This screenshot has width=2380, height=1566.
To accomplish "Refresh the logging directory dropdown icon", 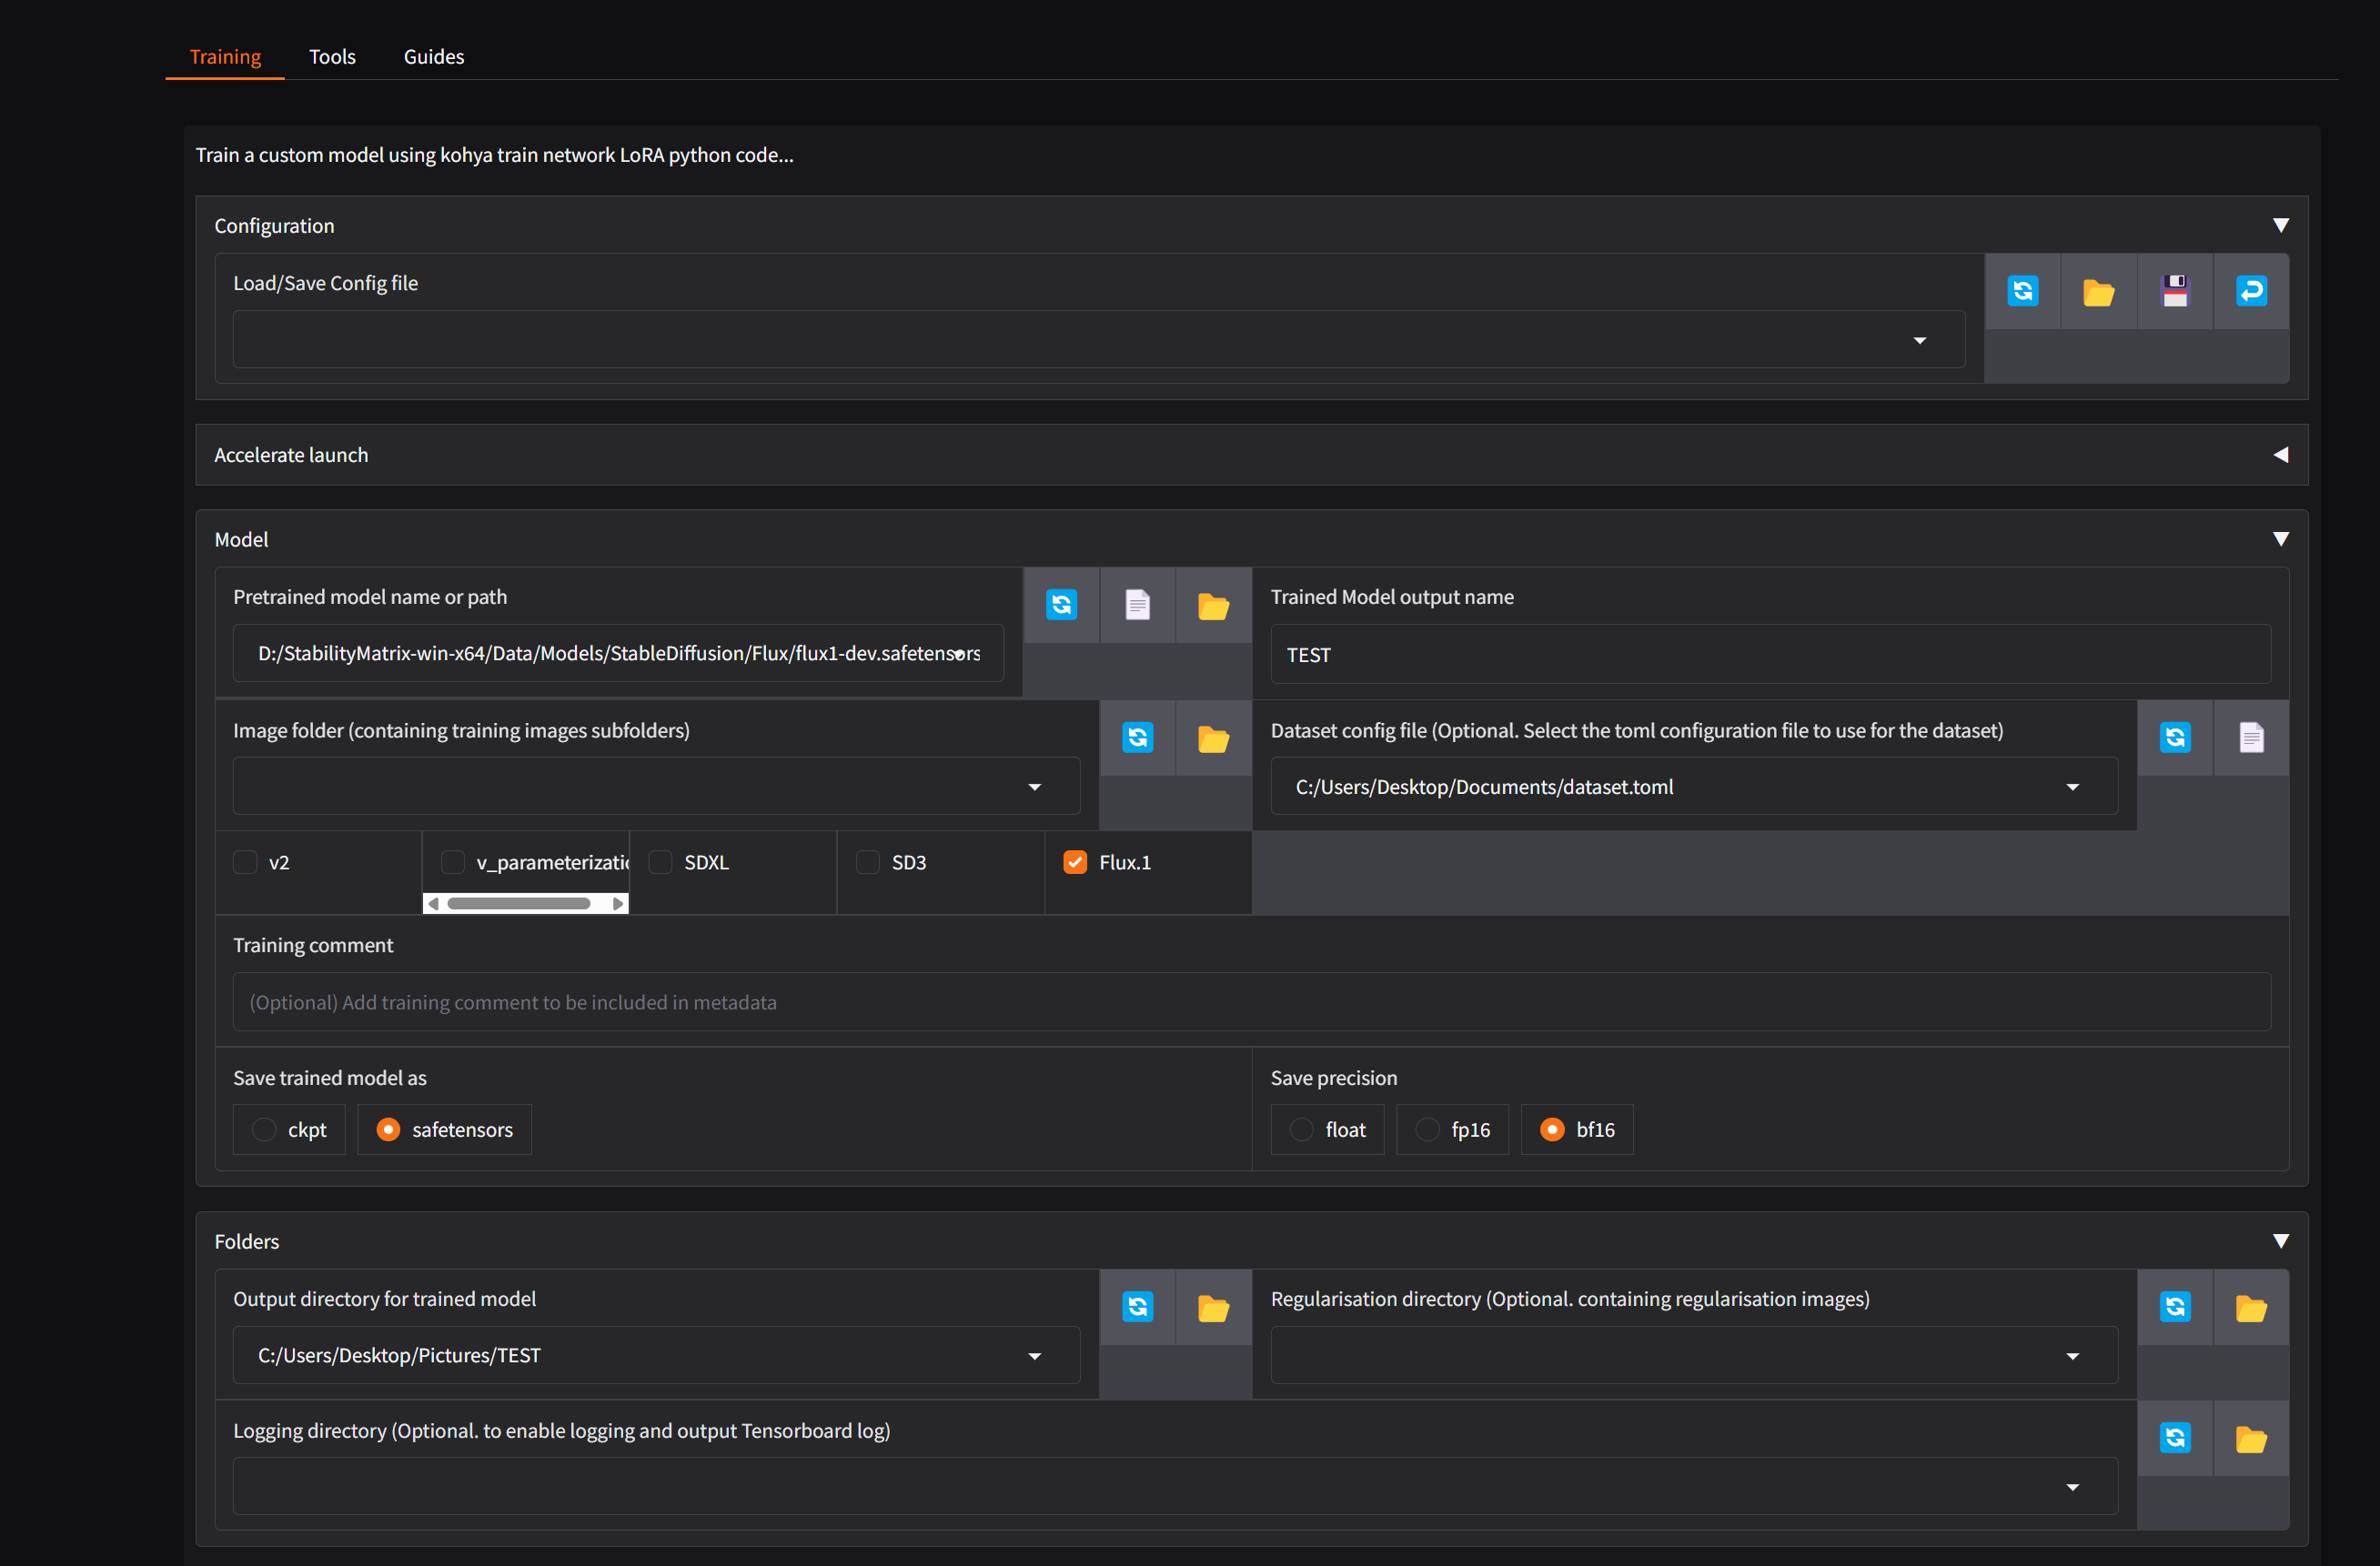I will pyautogui.click(x=2175, y=1437).
